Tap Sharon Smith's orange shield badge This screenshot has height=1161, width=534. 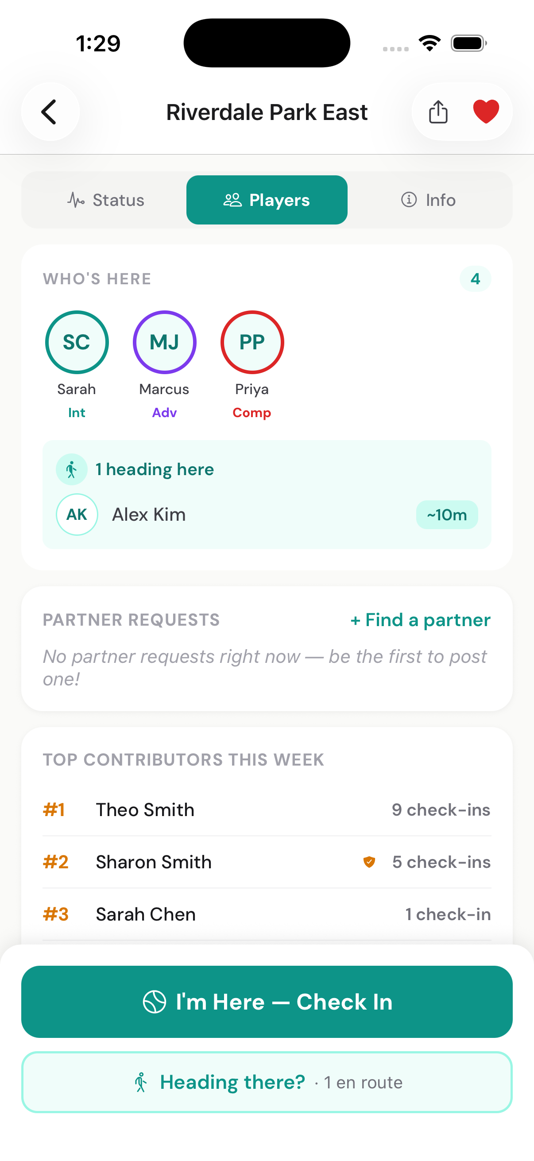[x=369, y=862]
